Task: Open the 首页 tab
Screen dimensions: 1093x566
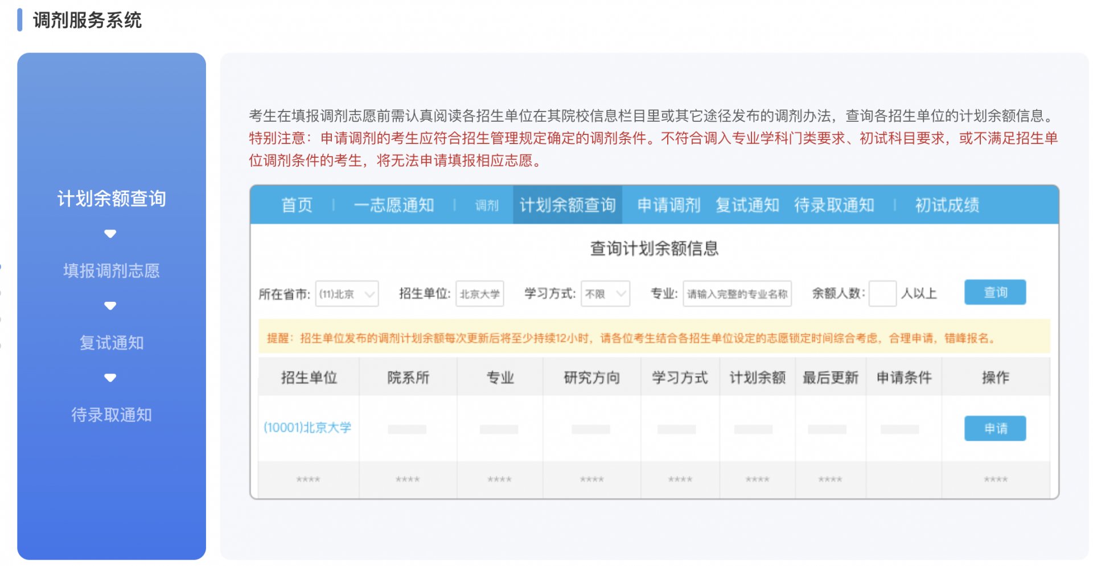Action: [x=297, y=205]
